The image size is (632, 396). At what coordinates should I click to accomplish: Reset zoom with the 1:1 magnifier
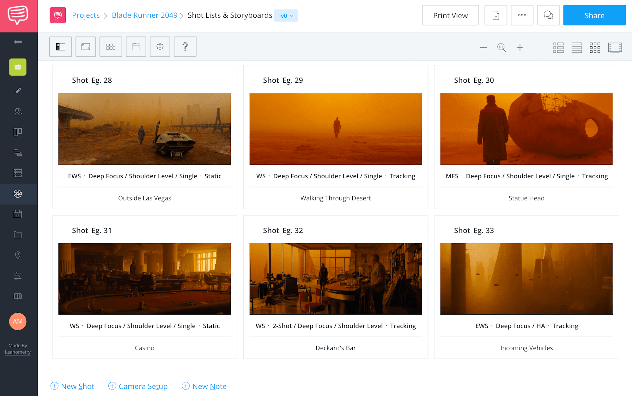501,48
